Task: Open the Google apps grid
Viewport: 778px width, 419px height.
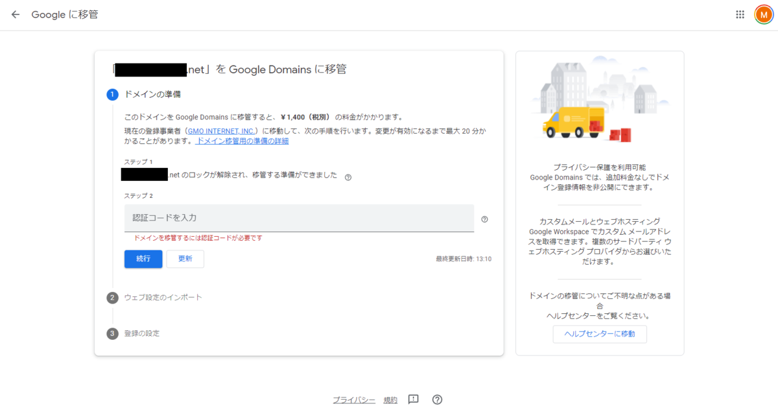Action: click(740, 14)
